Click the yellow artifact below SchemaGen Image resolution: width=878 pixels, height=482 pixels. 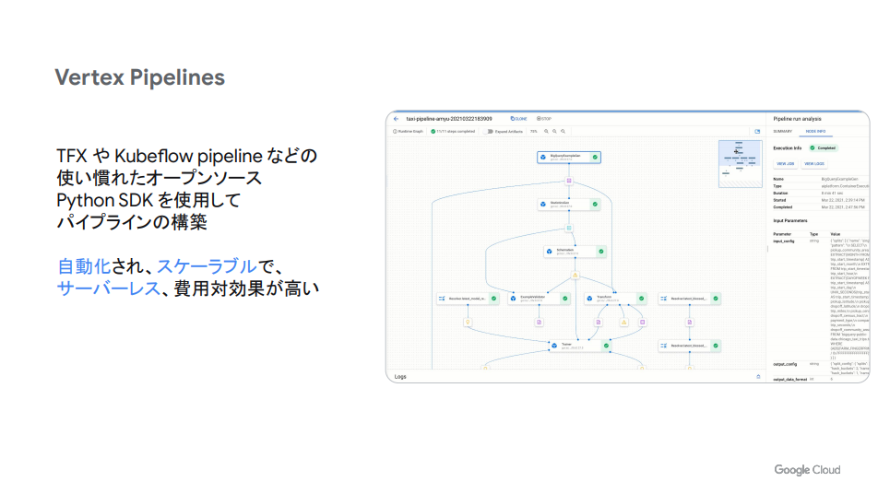pos(575,275)
